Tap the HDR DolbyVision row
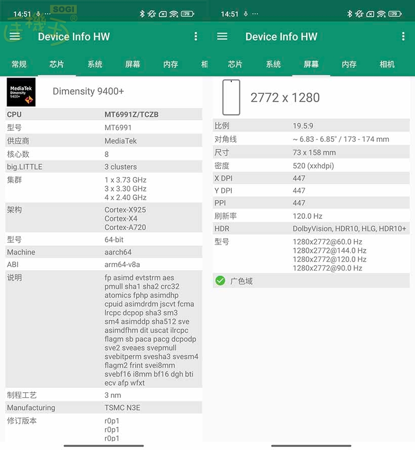This screenshot has height=450, width=415. pyautogui.click(x=311, y=229)
